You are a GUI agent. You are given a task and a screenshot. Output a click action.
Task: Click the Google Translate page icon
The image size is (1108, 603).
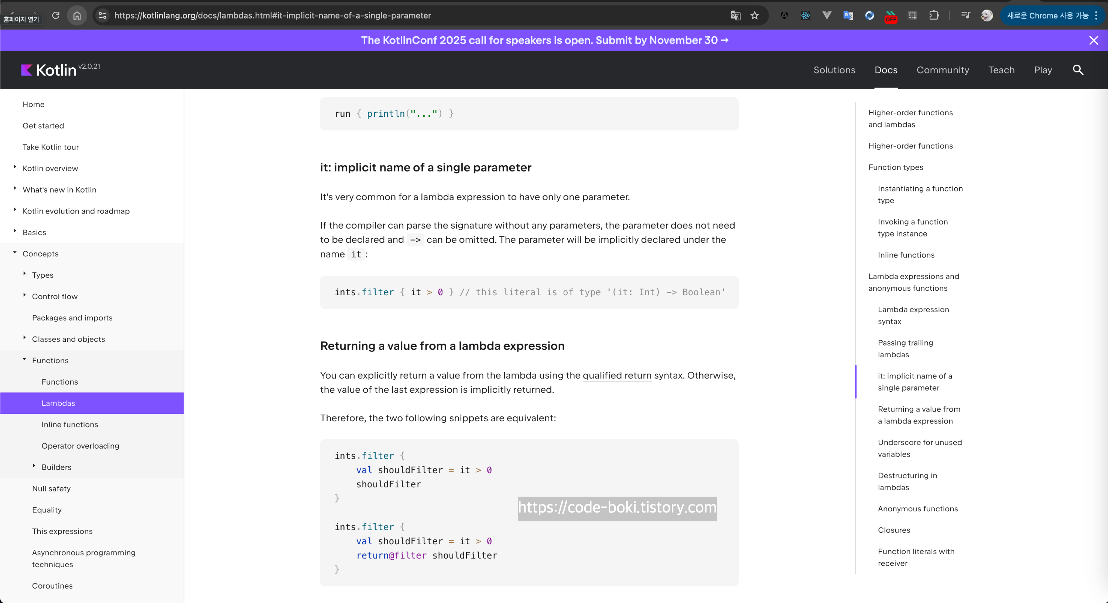pos(735,16)
